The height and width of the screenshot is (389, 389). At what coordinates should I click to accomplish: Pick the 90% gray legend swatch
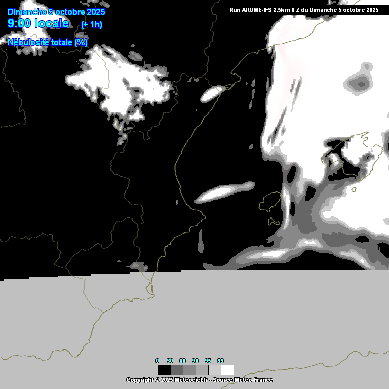coord(202,370)
